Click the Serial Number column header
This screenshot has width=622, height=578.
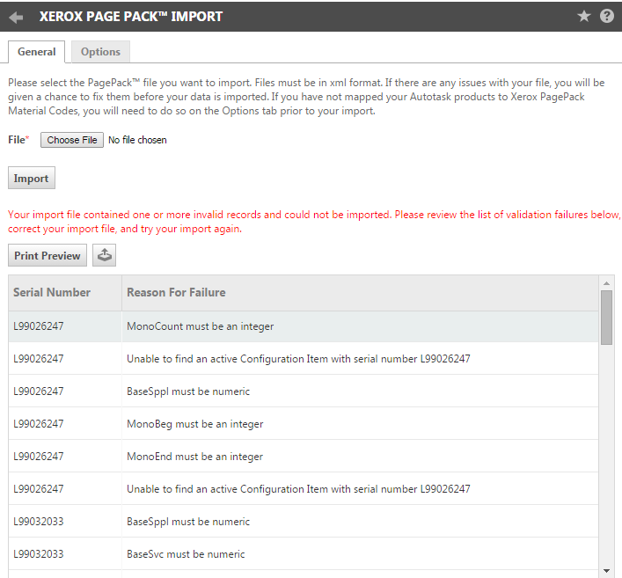click(65, 293)
